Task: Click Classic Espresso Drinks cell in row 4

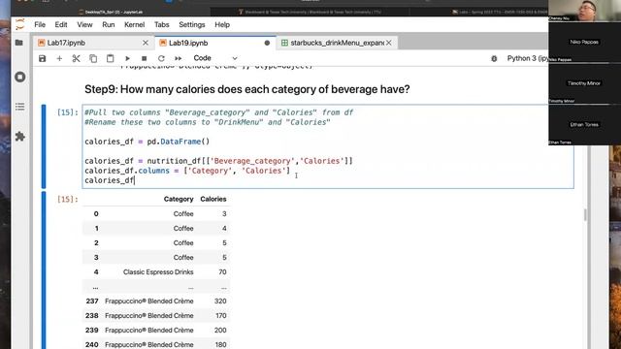Action: pyautogui.click(x=158, y=271)
